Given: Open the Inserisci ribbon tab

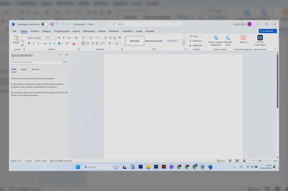Looking at the screenshot, I should [x=35, y=31].
